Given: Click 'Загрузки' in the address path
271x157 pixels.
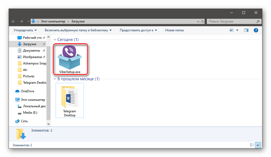Looking at the screenshot, I should point(78,21).
